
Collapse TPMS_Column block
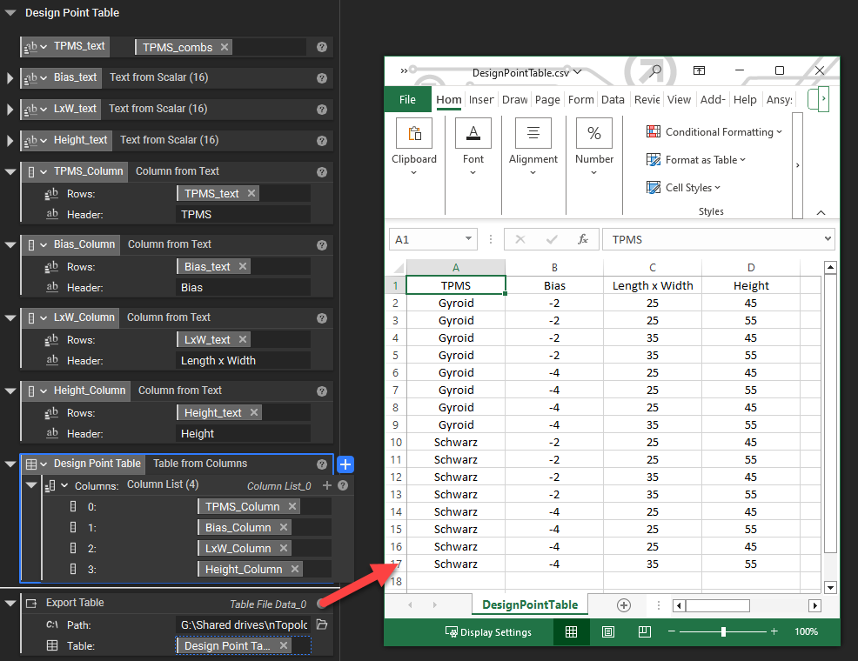pos(10,171)
